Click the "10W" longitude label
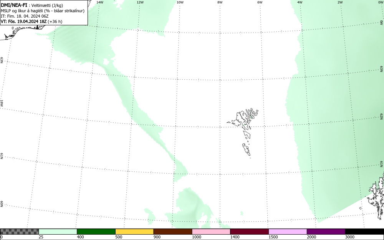 tap(180, 2)
